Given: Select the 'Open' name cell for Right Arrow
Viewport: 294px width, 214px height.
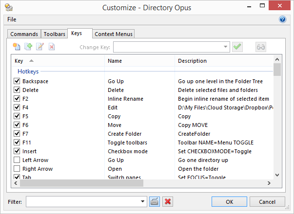Looking at the screenshot, I should click(x=115, y=169).
